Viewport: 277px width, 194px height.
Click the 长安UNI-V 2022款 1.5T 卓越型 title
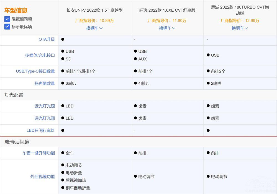(x=94, y=10)
